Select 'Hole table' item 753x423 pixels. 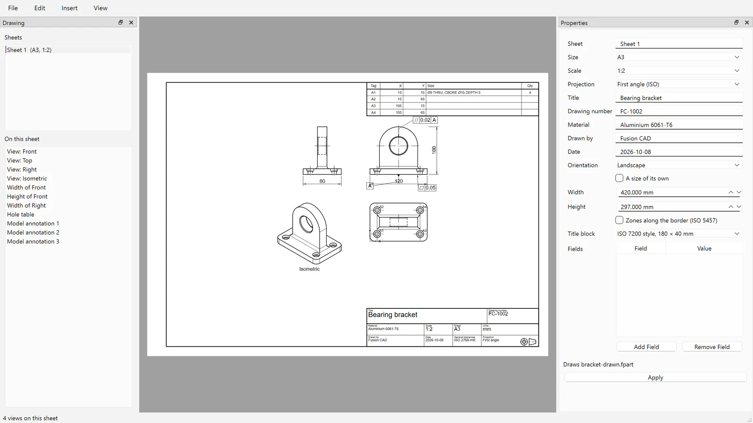point(68,214)
